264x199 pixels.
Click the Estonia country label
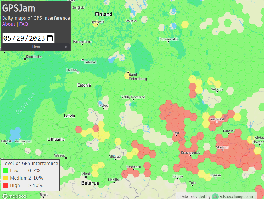[x=84, y=85]
